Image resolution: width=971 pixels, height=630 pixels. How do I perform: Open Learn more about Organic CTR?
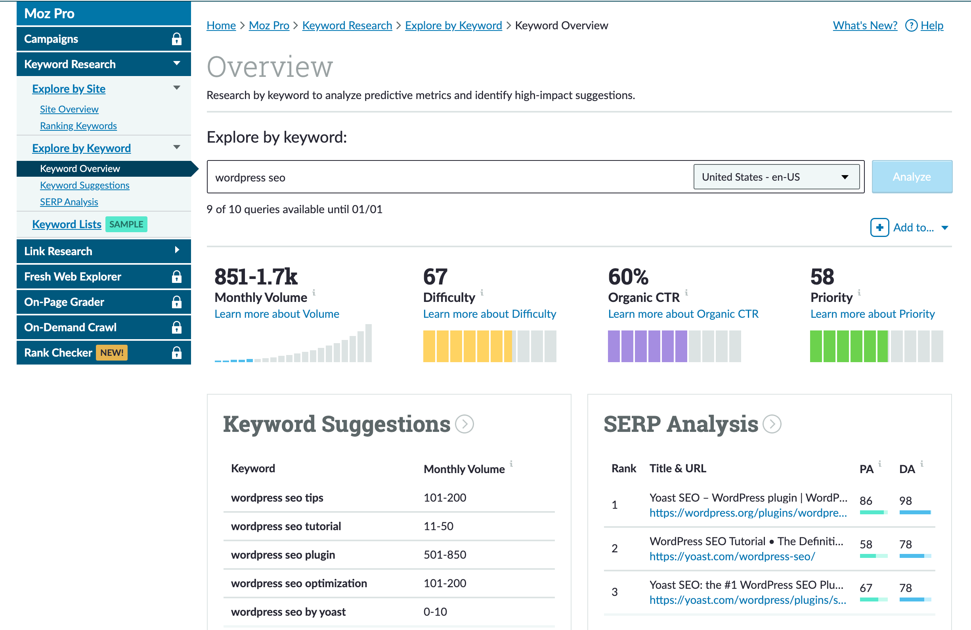click(683, 313)
